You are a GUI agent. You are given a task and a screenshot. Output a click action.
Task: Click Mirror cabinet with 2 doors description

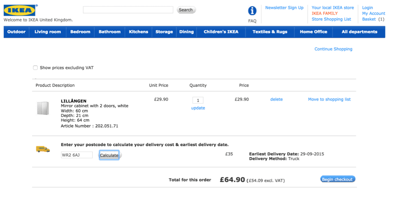click(x=94, y=106)
